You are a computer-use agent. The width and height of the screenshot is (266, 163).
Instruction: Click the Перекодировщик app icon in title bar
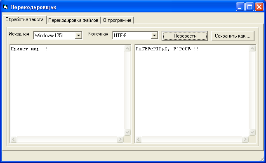[5, 7]
